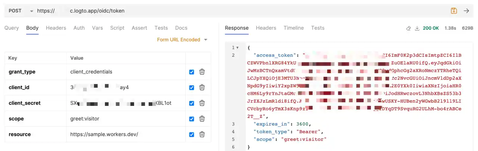Delete the scope parameter row
This screenshot has height=151, width=478.
(x=202, y=119)
